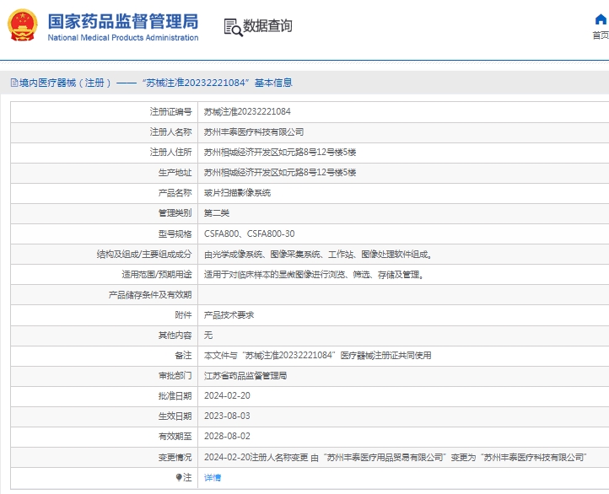Click the empty 产品储存条件及有效期 value cell
The image size is (609, 494).
click(403, 294)
